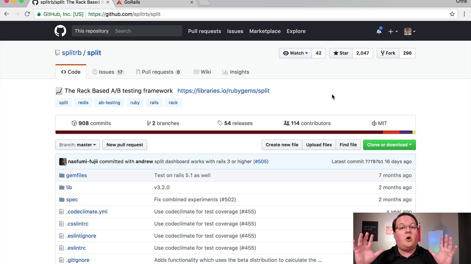Open Marketplace in the top navigation
Screen dimensions: 471x264
(265, 31)
